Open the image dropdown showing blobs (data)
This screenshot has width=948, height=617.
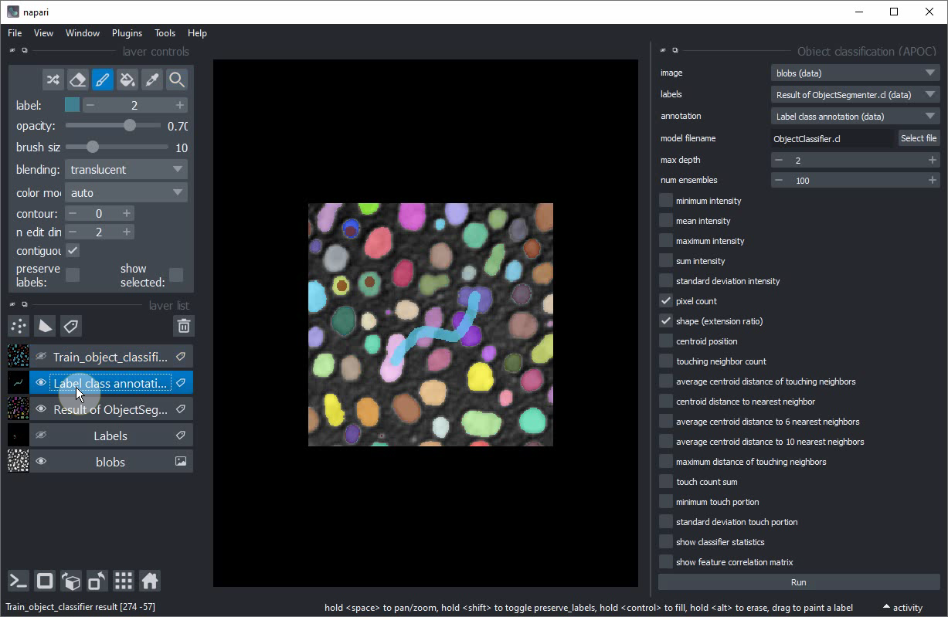click(x=855, y=73)
